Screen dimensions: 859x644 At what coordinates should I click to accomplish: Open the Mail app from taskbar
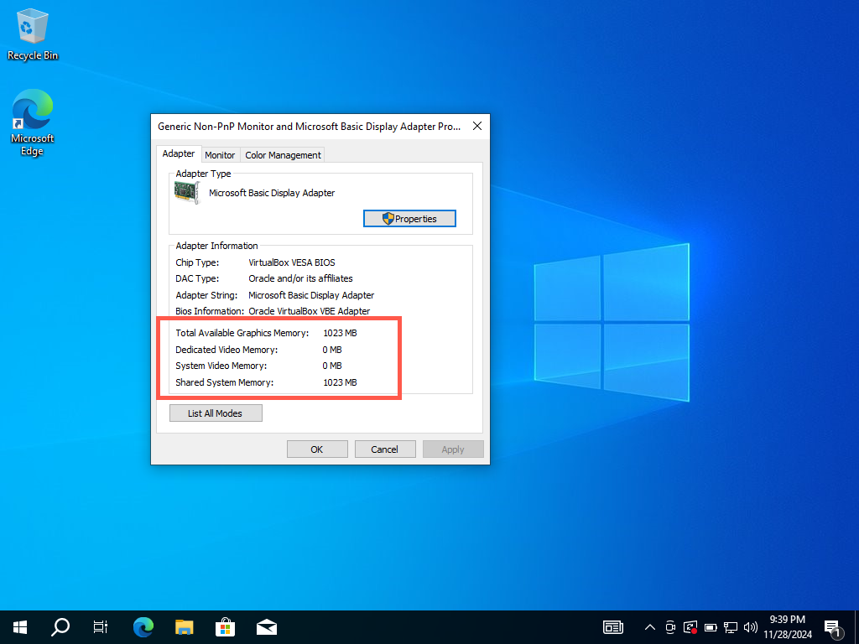pos(267,626)
